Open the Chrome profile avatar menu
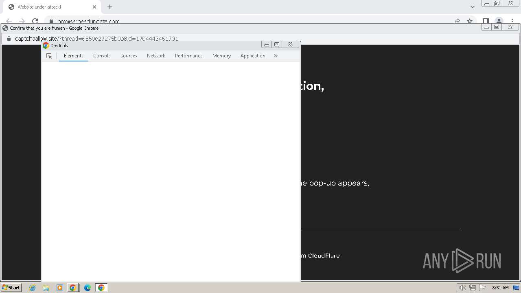 pos(499,21)
